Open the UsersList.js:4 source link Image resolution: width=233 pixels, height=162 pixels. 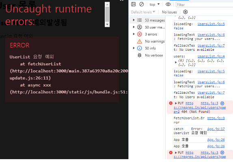tap(211, 56)
